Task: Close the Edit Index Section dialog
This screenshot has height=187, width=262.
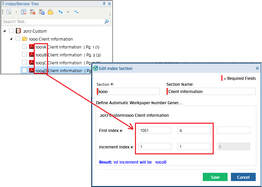Action: [257, 68]
